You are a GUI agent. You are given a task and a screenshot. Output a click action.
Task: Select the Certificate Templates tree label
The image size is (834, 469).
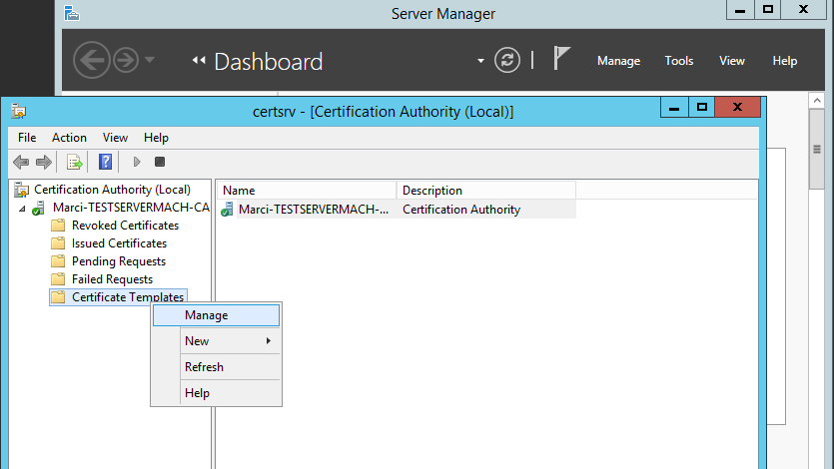pos(128,297)
